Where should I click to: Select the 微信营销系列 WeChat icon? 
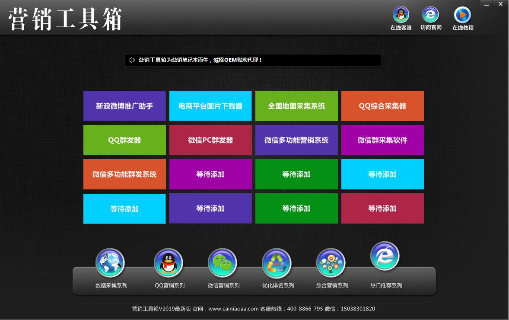(x=223, y=263)
